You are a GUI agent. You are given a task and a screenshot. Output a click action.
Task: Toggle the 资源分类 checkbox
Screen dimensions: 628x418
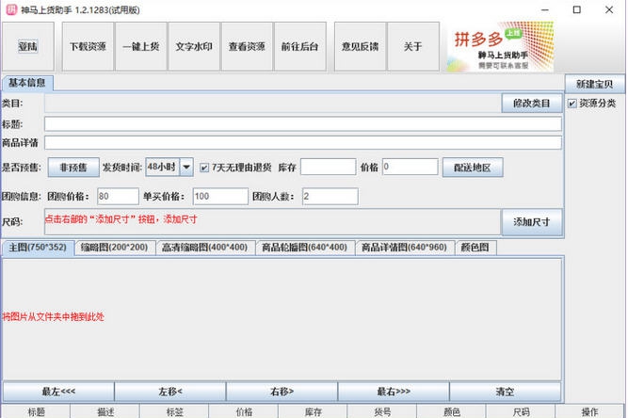(572, 104)
